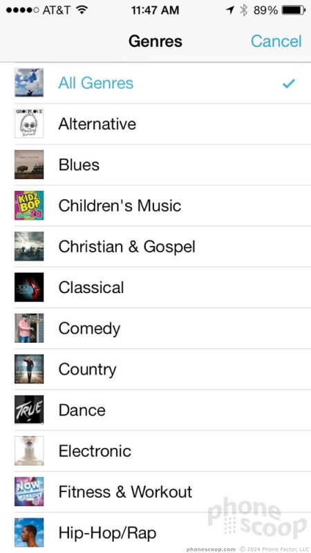Tap the Hip-Hop/Rap album artwork

[x=29, y=532]
